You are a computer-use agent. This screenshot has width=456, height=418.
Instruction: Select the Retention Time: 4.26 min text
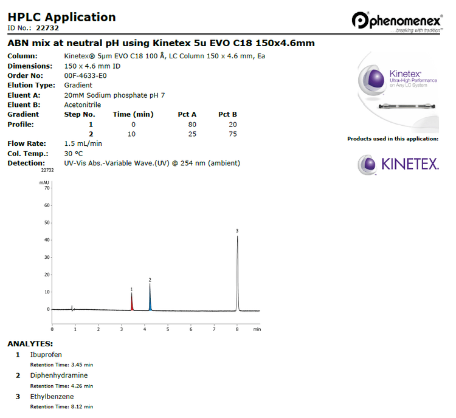coord(61,386)
